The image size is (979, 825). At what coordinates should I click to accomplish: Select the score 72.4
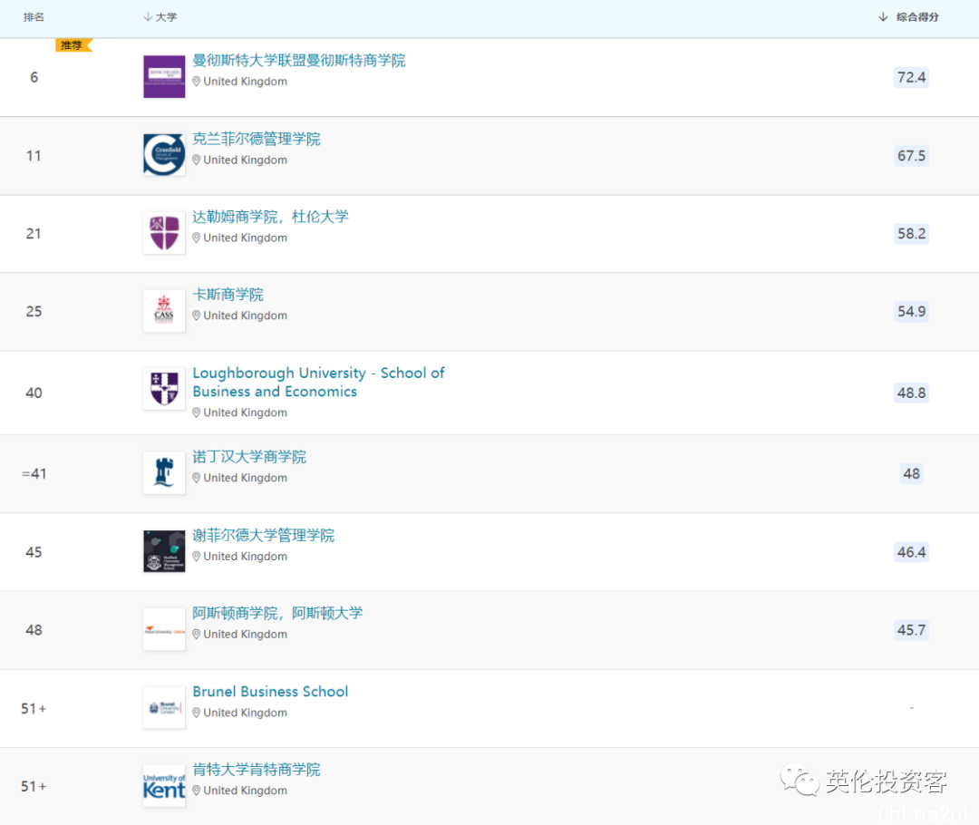(x=912, y=77)
